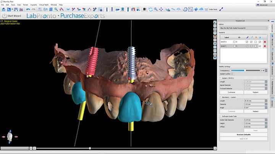The image size is (275, 154).
Task: Click the Order Parts cart button
Action: (x=211, y=10)
